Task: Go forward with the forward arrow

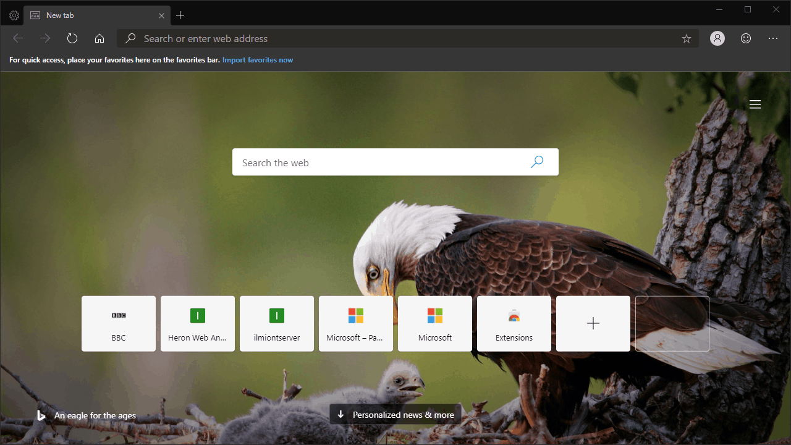Action: [x=45, y=38]
